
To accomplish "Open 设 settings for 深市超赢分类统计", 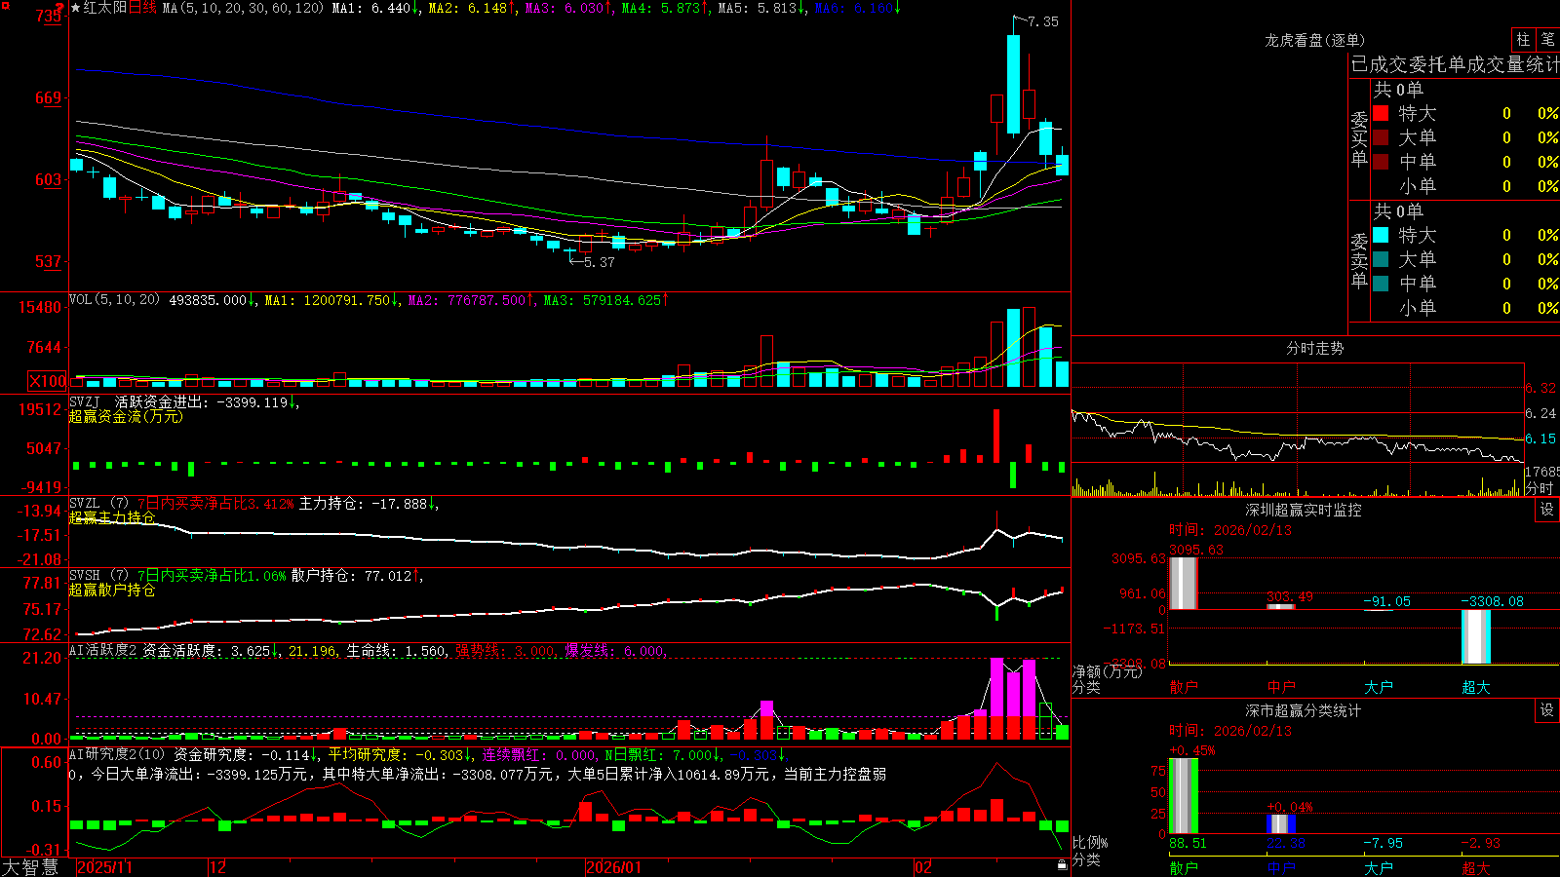I will (1547, 710).
